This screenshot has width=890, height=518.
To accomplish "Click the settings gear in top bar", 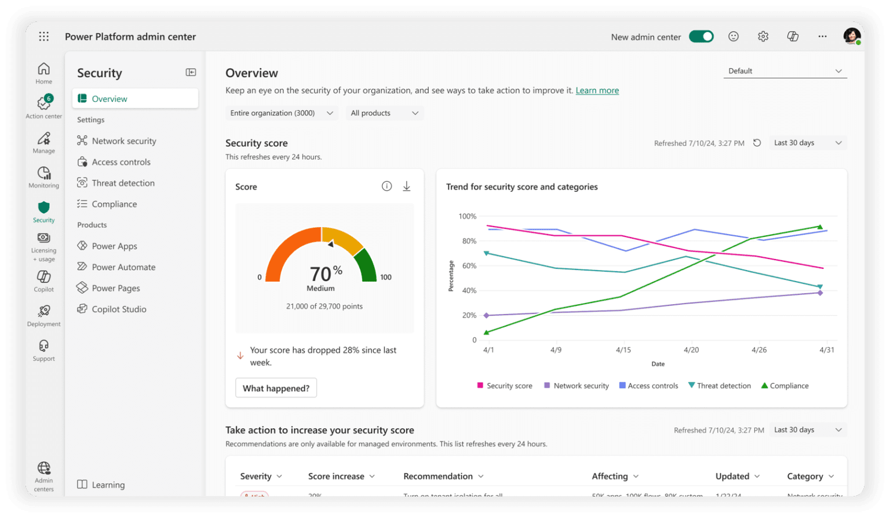I will 763,37.
